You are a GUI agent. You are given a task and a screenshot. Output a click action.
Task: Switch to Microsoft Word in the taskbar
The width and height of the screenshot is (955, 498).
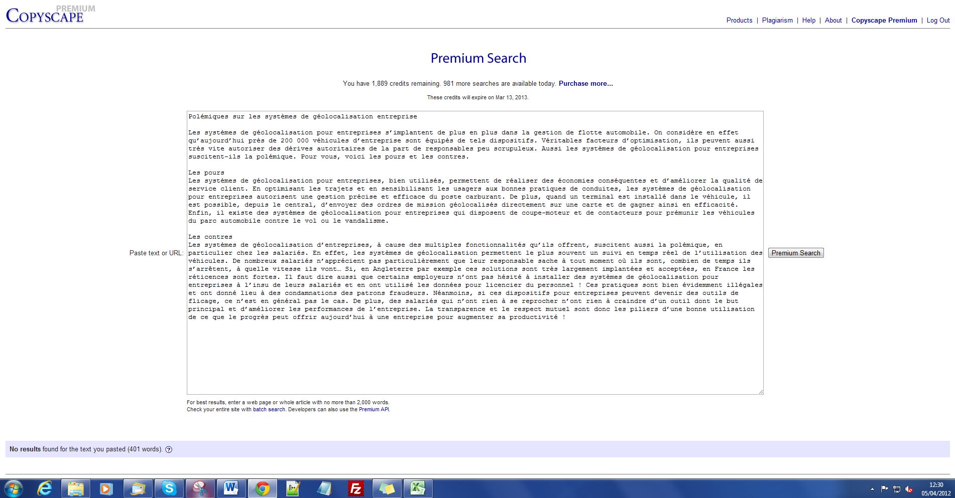[x=231, y=488]
